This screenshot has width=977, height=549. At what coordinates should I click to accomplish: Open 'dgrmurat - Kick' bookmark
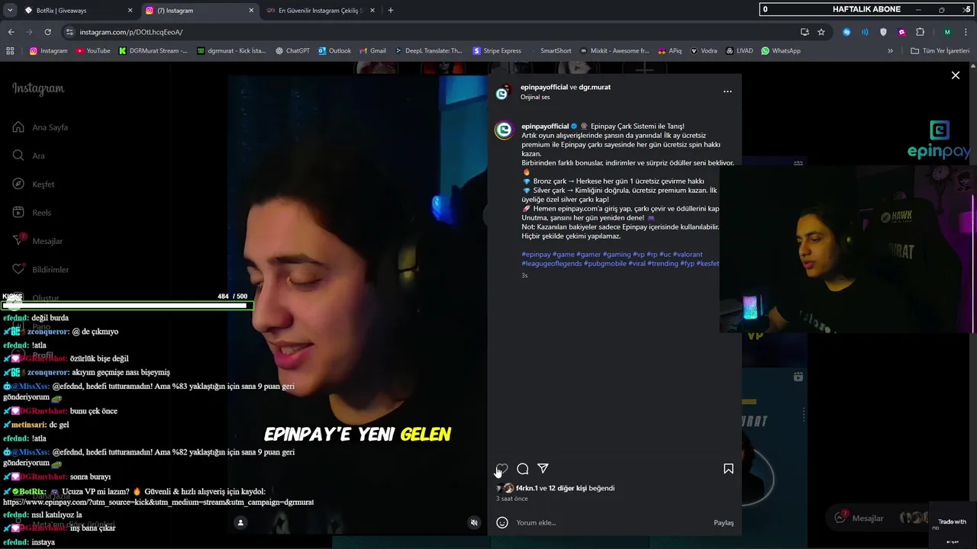tap(231, 51)
